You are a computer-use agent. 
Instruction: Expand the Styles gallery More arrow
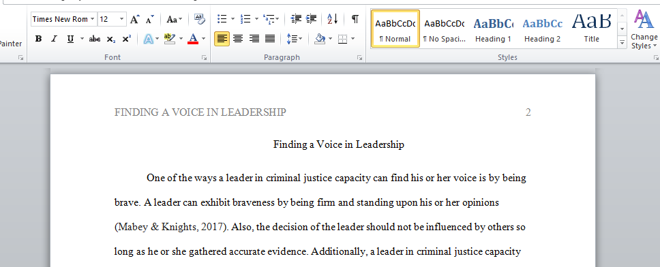pyautogui.click(x=622, y=42)
